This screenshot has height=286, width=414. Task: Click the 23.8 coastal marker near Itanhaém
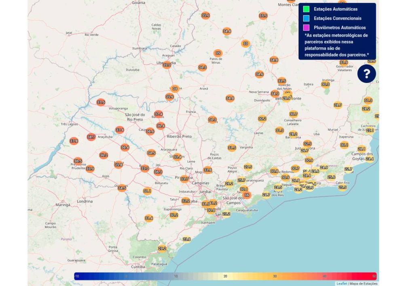(x=187, y=239)
